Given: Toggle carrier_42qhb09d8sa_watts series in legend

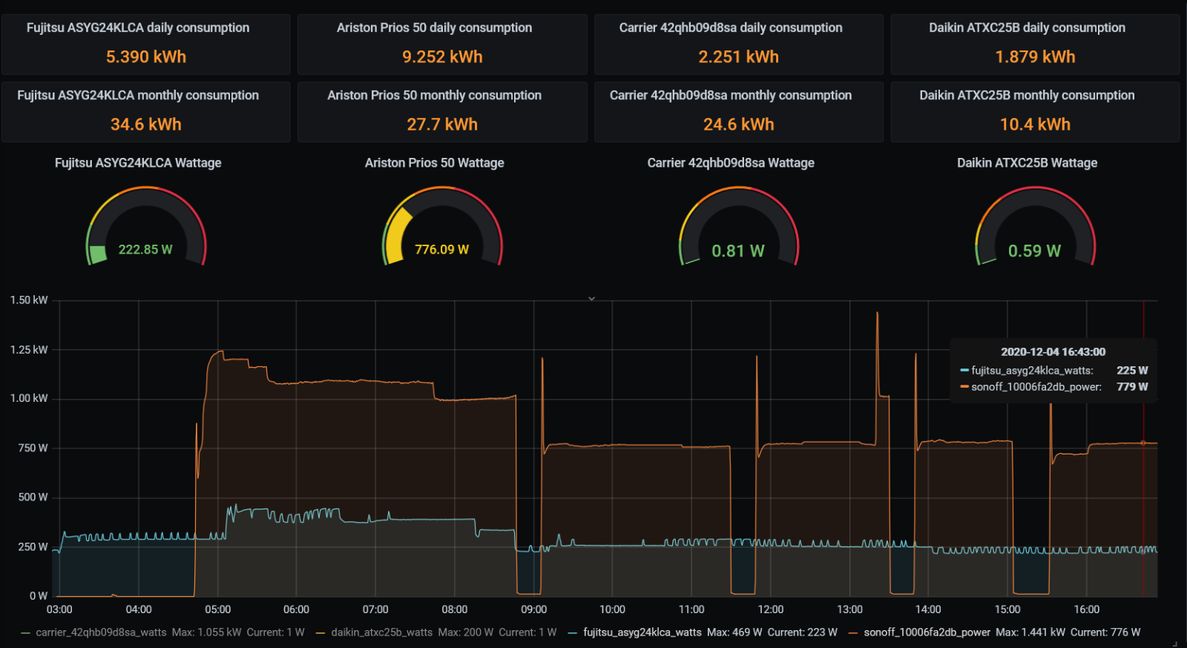Looking at the screenshot, I should click(101, 632).
